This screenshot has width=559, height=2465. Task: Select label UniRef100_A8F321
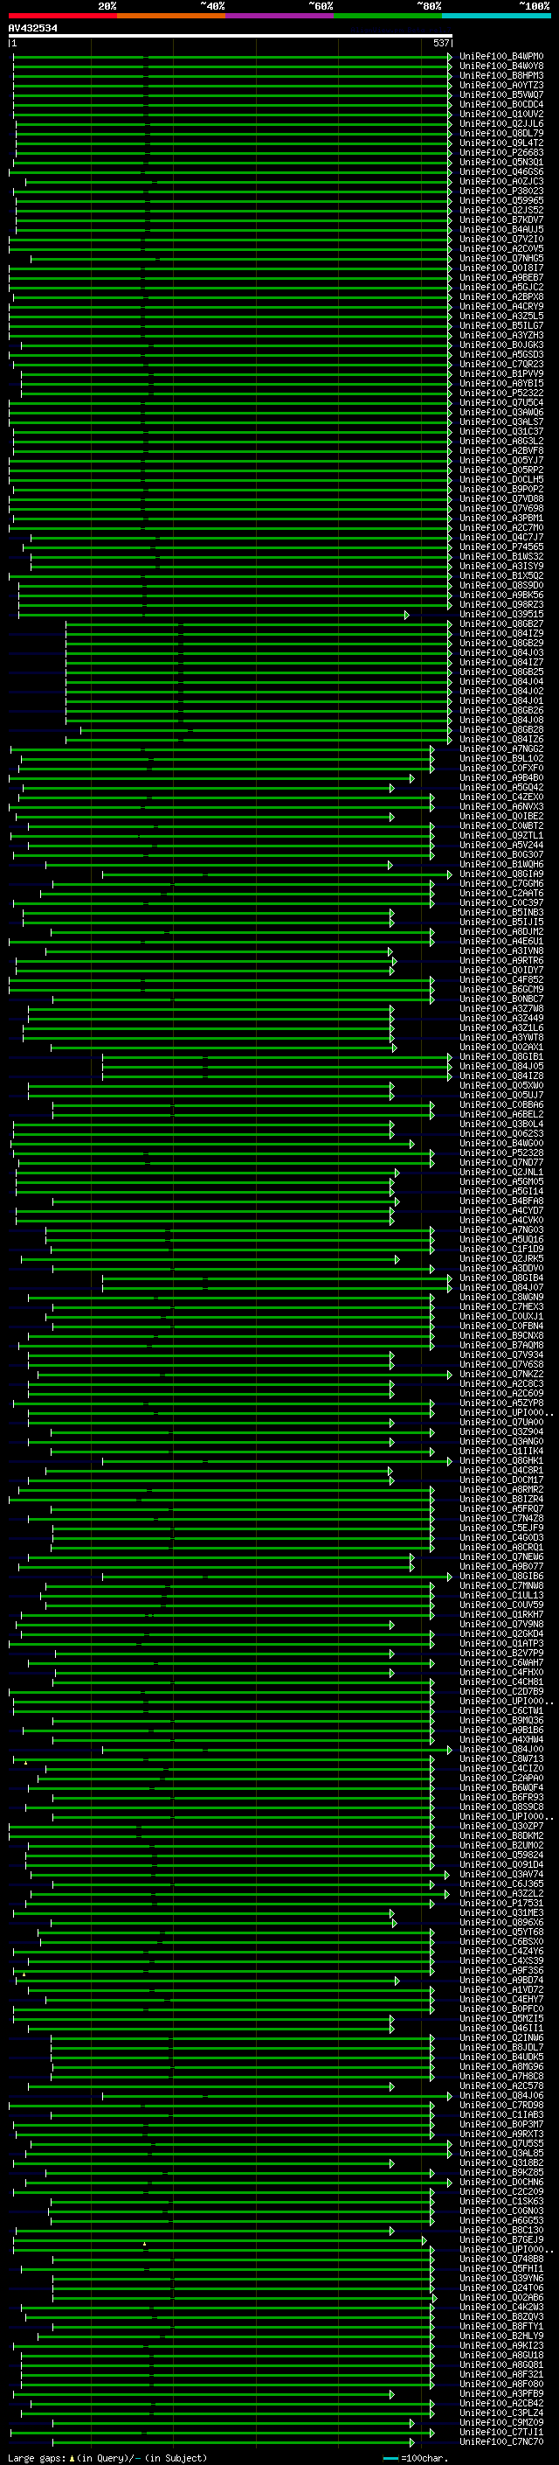pos(500,2374)
